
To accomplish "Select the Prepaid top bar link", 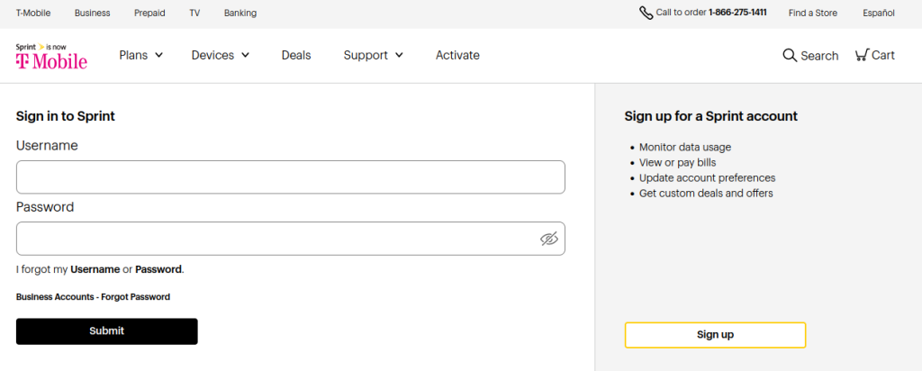I will click(149, 13).
